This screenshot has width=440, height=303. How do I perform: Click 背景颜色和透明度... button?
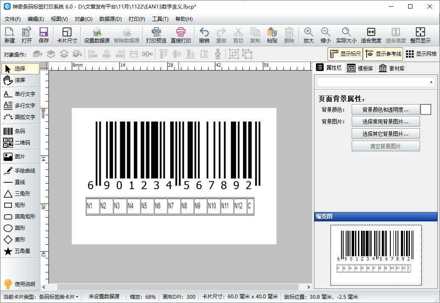[x=386, y=110]
